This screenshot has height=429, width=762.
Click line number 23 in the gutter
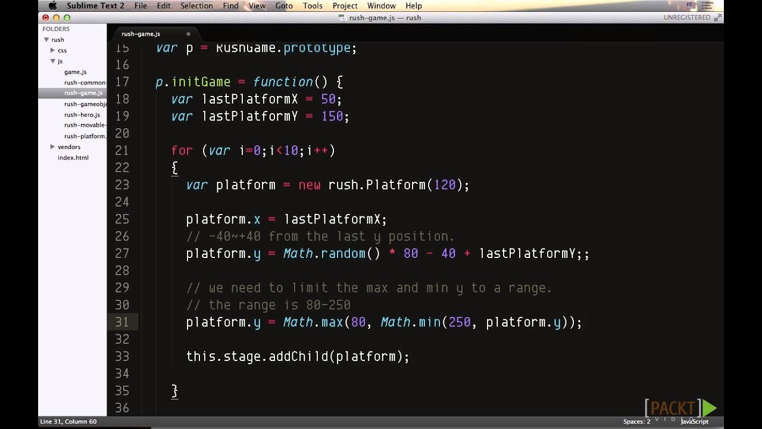122,185
